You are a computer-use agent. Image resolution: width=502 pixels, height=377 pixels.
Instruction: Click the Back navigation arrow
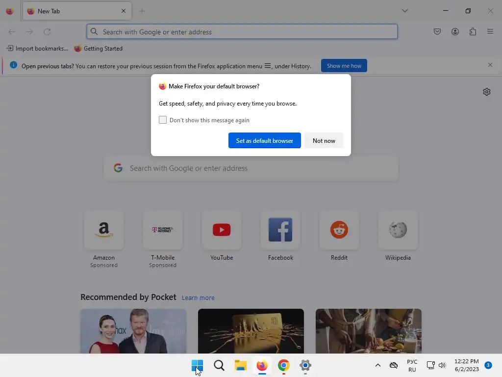[x=12, y=32]
